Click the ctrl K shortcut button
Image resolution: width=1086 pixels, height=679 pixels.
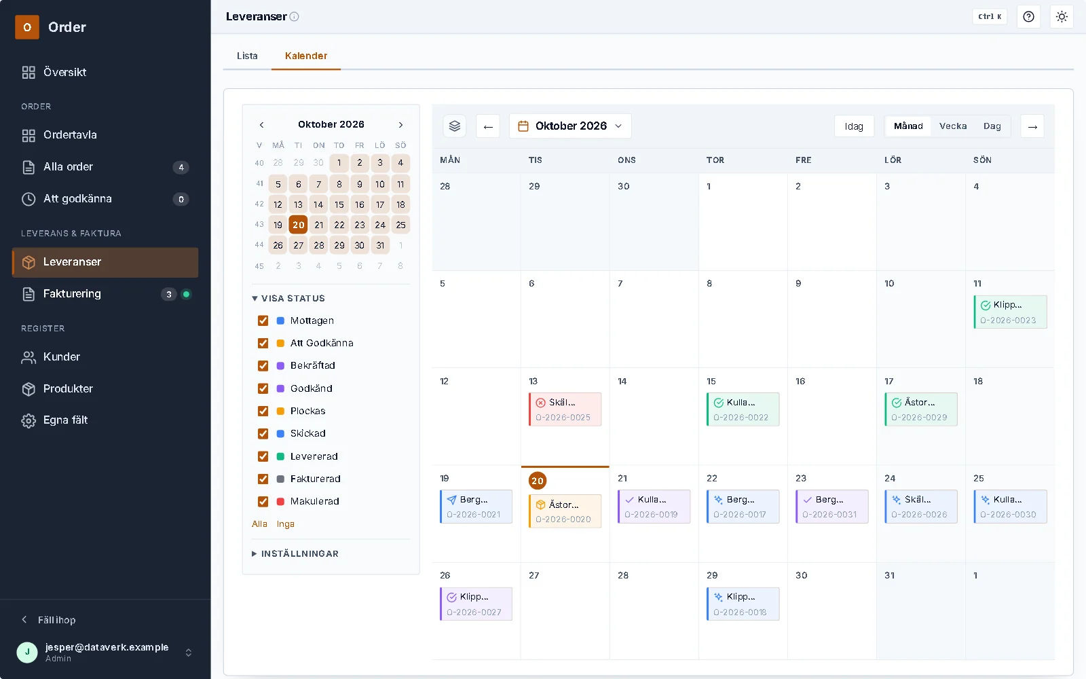click(990, 17)
